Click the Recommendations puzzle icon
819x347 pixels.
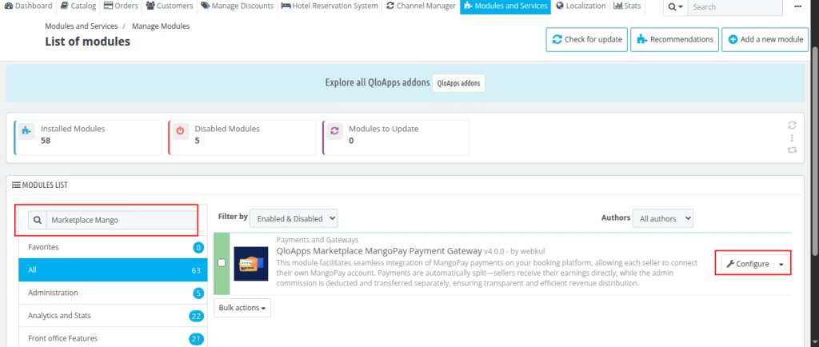point(642,40)
